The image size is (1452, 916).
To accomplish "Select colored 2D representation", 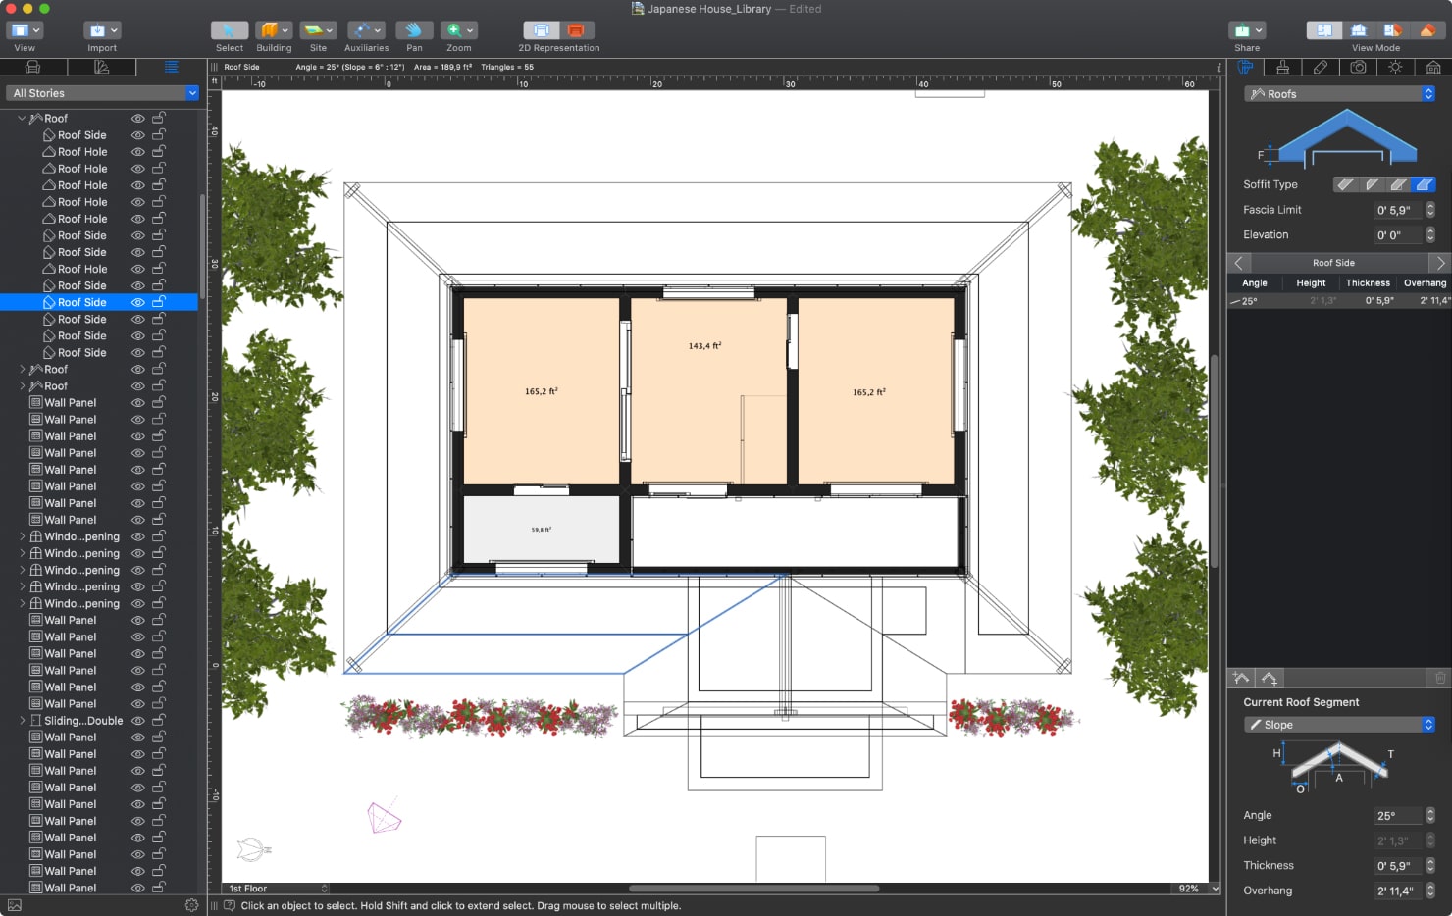I will [x=576, y=30].
